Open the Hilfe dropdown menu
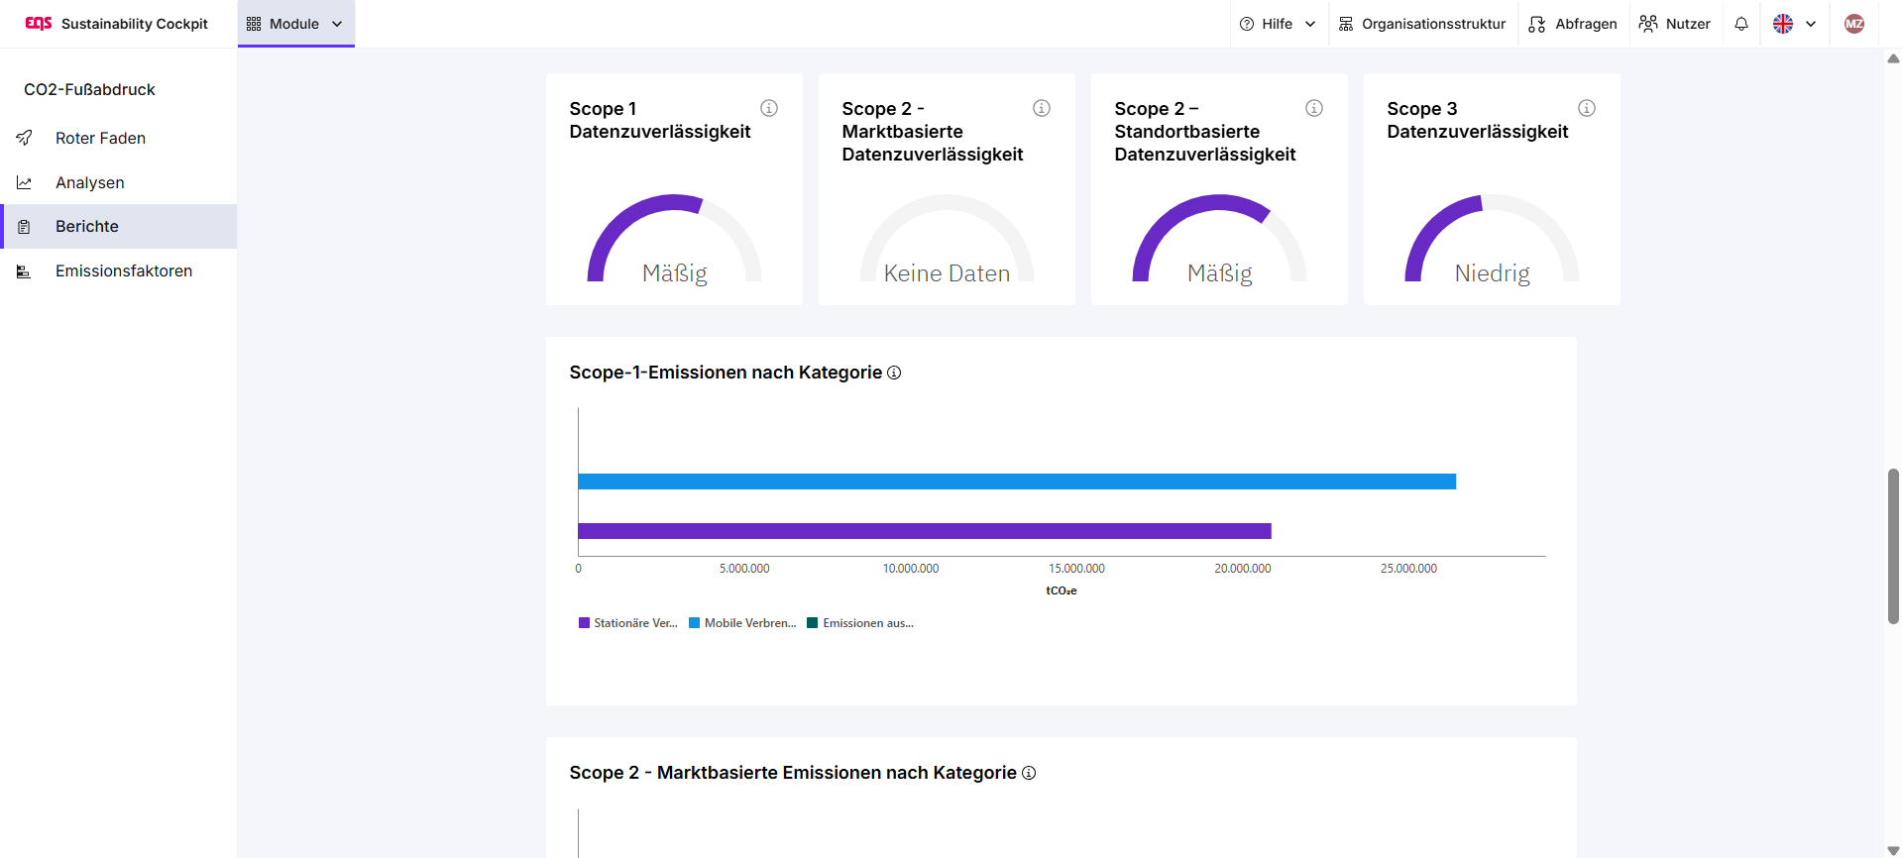1902x858 pixels. click(1278, 24)
